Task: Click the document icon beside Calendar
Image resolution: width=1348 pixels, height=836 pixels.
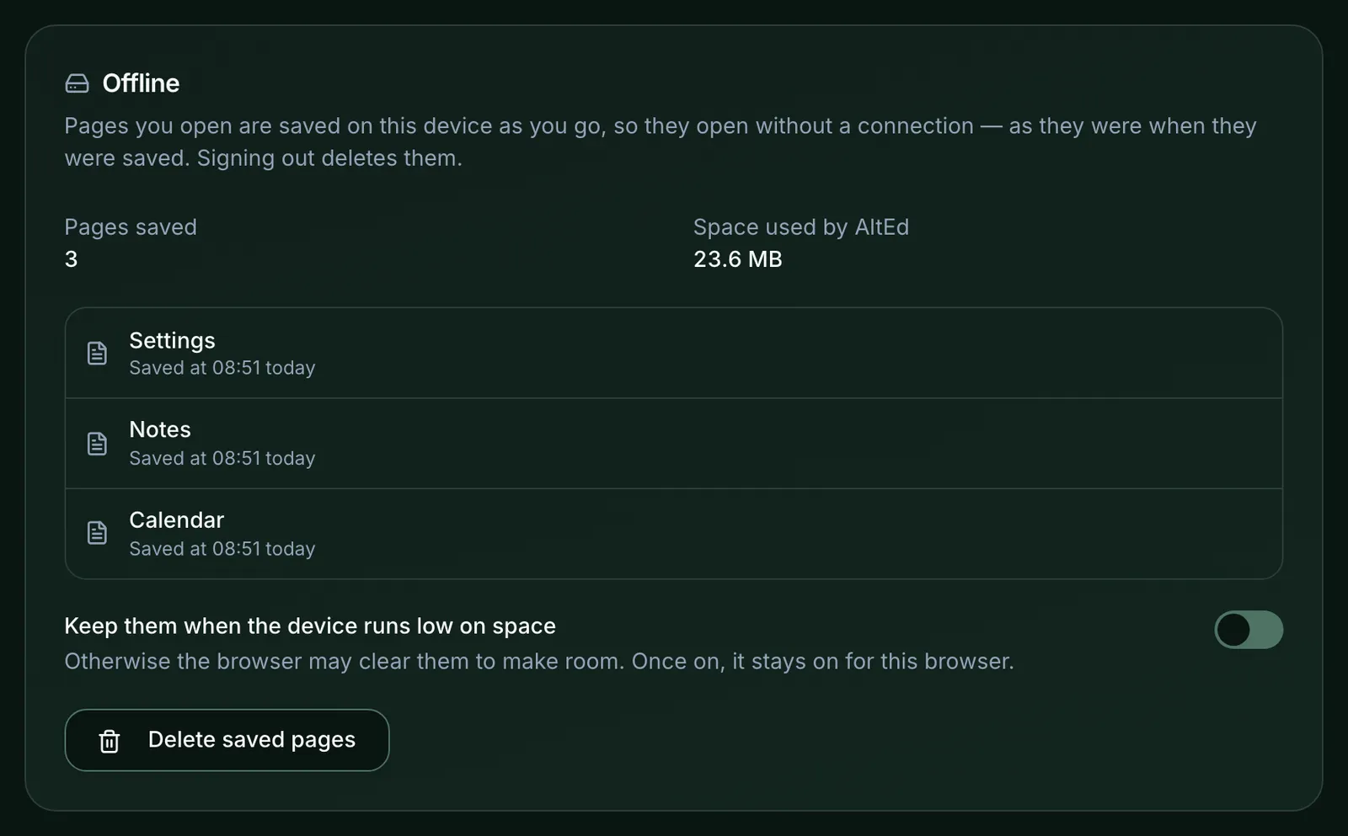Action: pos(97,533)
